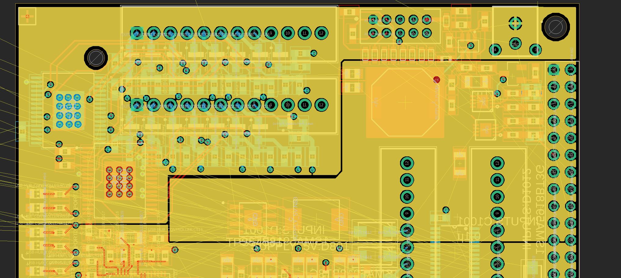
Task: Select pad 12 of right vertical INPUTS connector
Action: click(497, 163)
